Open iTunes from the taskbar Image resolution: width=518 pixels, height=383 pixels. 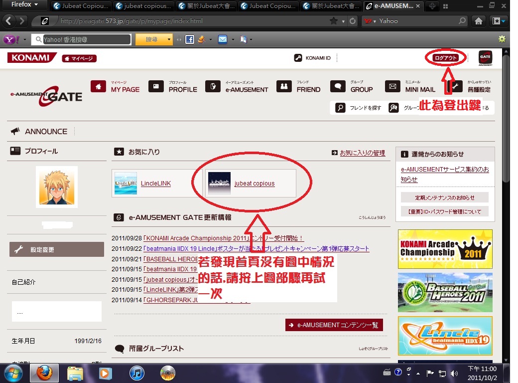coord(136,373)
